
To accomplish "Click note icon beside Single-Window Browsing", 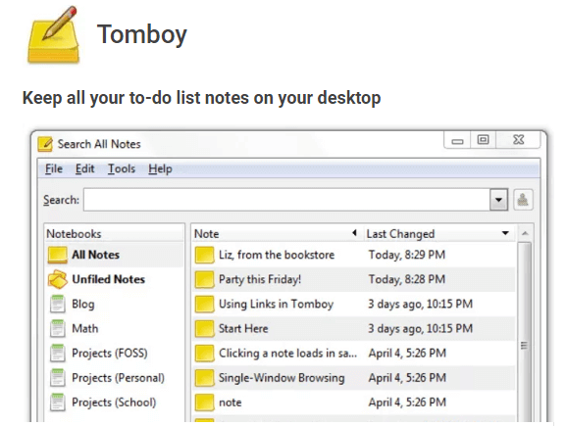I will (x=204, y=378).
